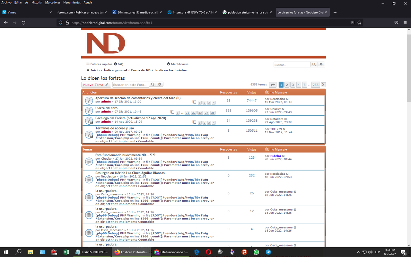Expand Enlaces rápidos dropdown
This screenshot has width=411, height=257.
pyautogui.click(x=100, y=64)
